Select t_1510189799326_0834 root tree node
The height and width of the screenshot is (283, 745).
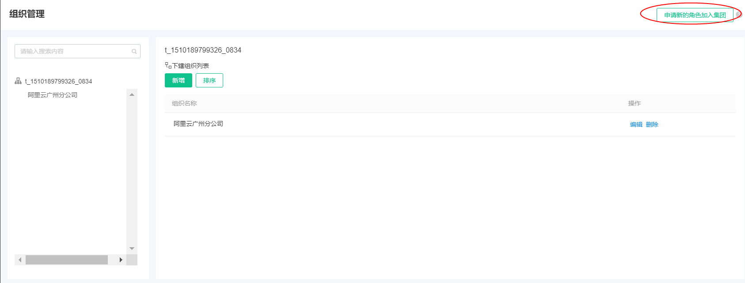point(58,81)
